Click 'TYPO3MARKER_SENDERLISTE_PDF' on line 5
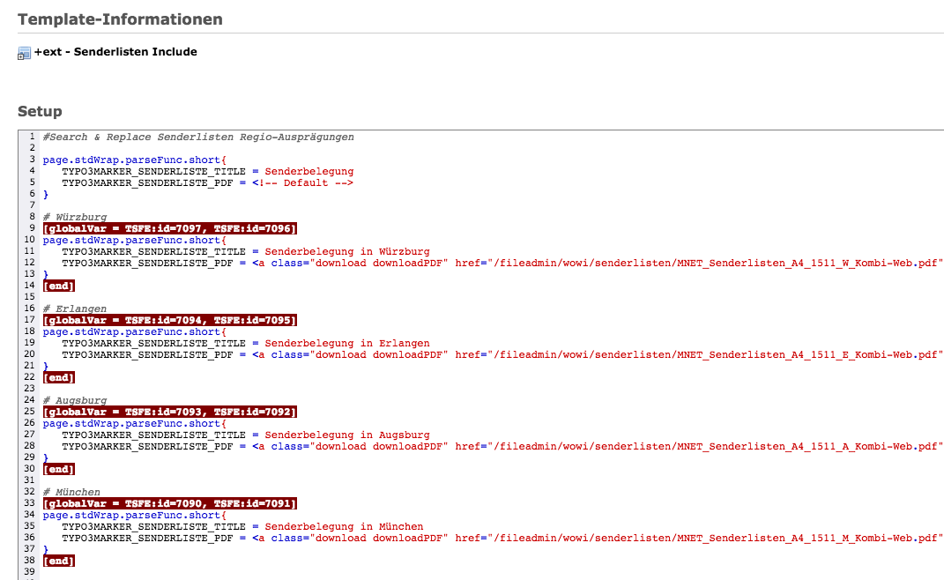Screen dimensions: 944x580 [x=147, y=183]
